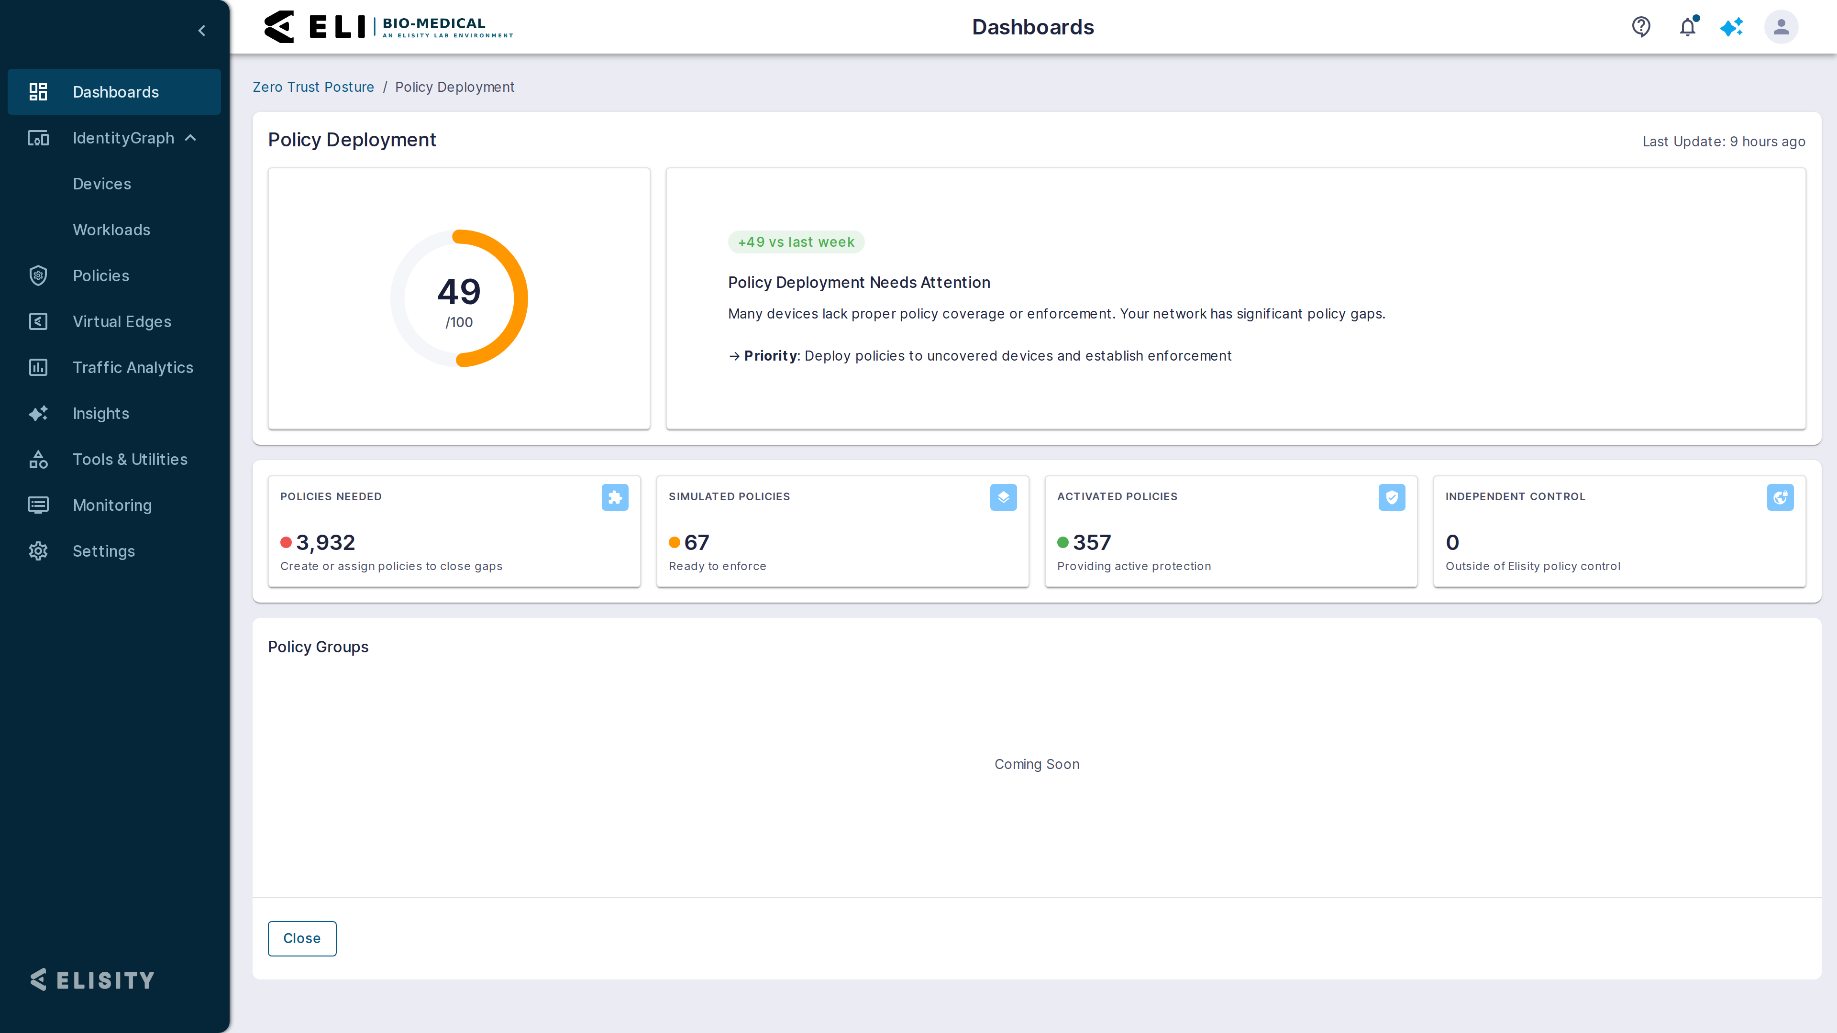Open the user profile avatar
Viewport: 1837px width, 1033px height.
(x=1781, y=27)
